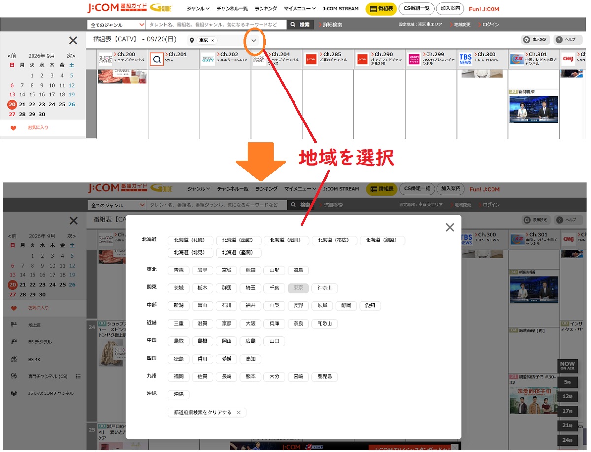This screenshot has height=452, width=591.
Task: Click the BS 4K icon in the dimmed sidebar
Action: (14, 359)
